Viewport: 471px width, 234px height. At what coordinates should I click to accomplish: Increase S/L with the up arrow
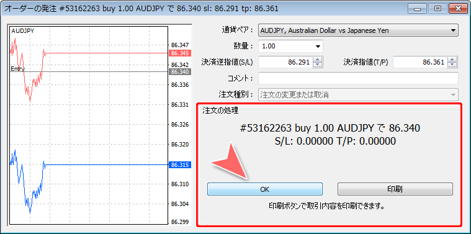[318, 60]
